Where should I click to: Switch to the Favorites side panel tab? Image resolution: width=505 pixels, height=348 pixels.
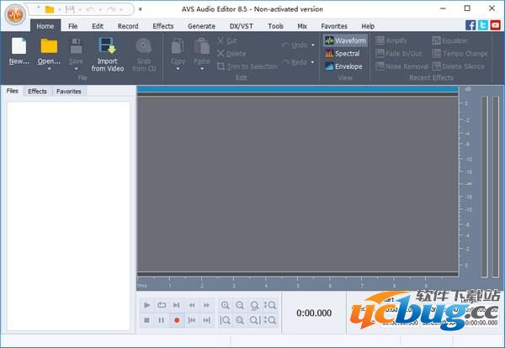tap(69, 91)
